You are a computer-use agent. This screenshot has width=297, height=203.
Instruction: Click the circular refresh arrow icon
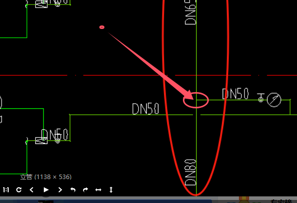click(x=19, y=190)
